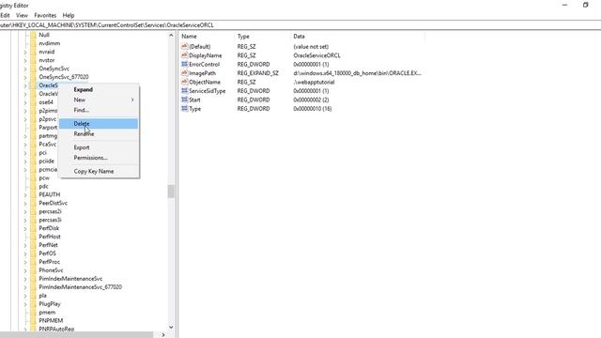Click the pla key folder icon

click(33, 296)
